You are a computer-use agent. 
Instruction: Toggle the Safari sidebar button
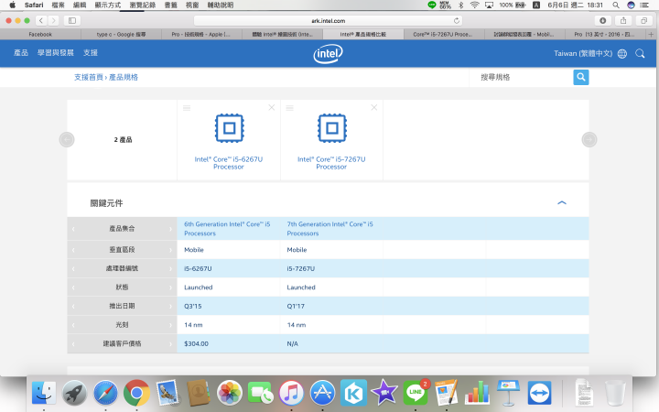pyautogui.click(x=72, y=20)
